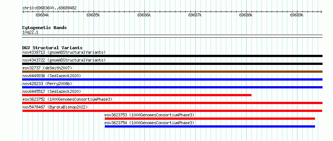This screenshot has width=333, height=141.
Task: Open the nsv428233 (Perry2008b) label
Action: 47,84
